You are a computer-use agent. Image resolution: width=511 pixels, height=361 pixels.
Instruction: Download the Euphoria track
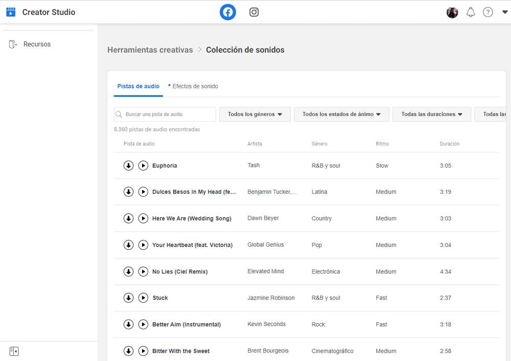[x=129, y=166]
